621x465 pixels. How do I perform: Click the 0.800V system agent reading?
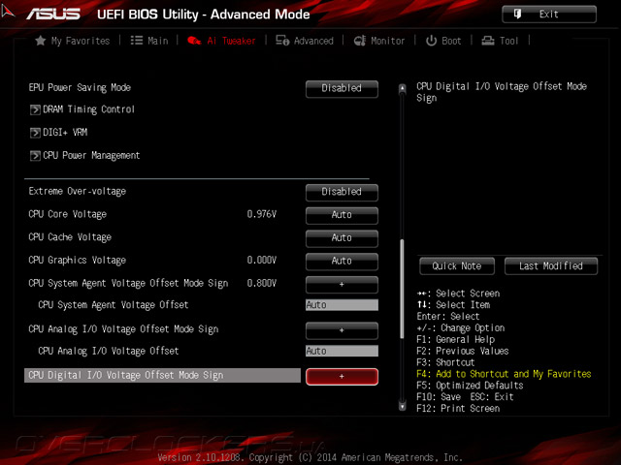[262, 283]
